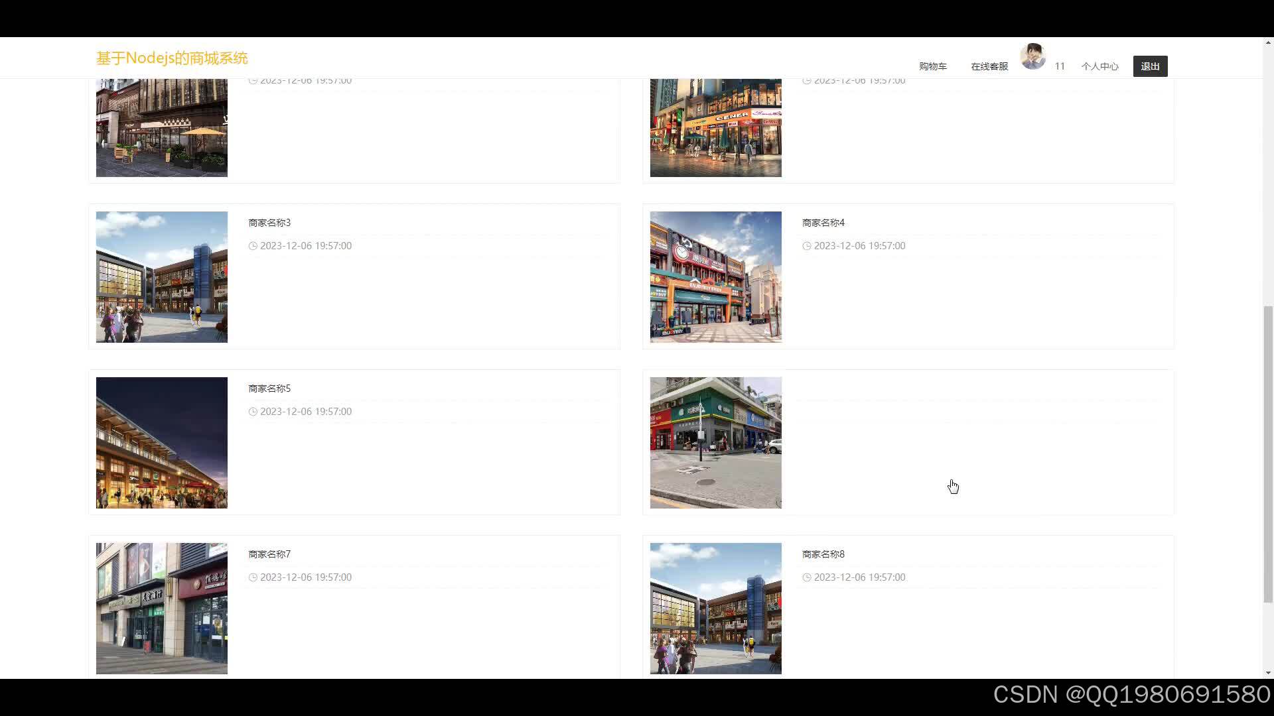Click the username 11 in the header

click(x=1059, y=66)
